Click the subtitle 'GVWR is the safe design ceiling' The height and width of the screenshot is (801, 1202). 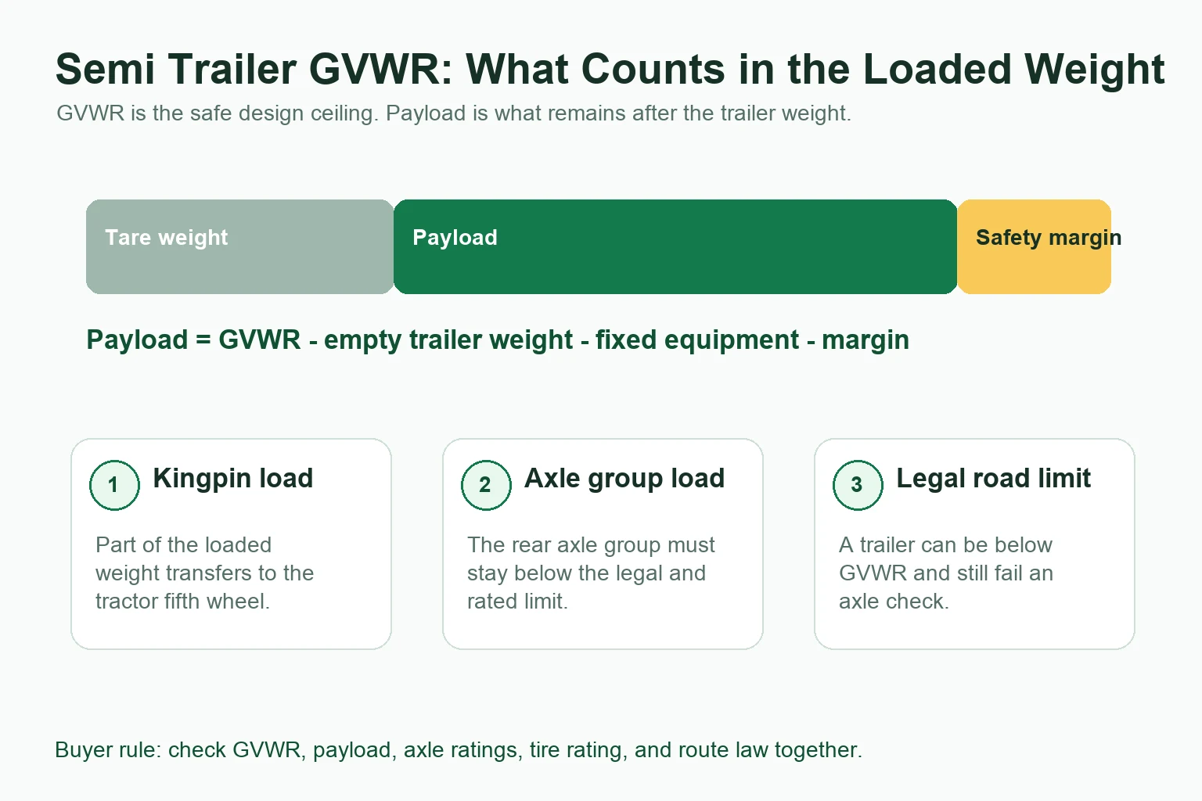454,113
